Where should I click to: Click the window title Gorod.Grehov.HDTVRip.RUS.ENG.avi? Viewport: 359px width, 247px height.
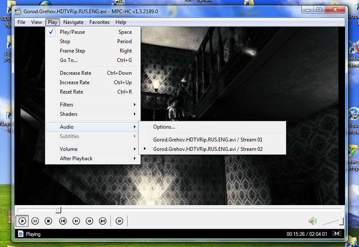[x=65, y=12]
